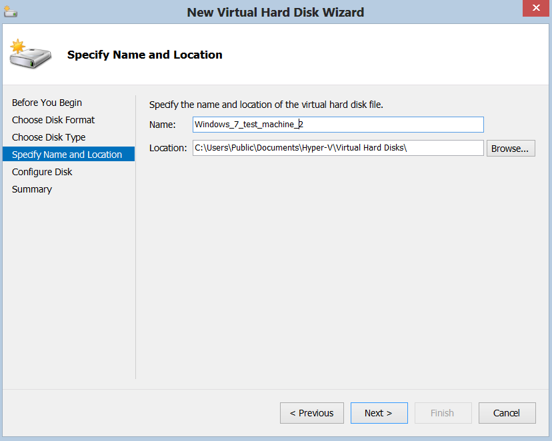Viewport: 552px width, 441px height.
Task: Select the Before You Begin step
Action: point(47,103)
